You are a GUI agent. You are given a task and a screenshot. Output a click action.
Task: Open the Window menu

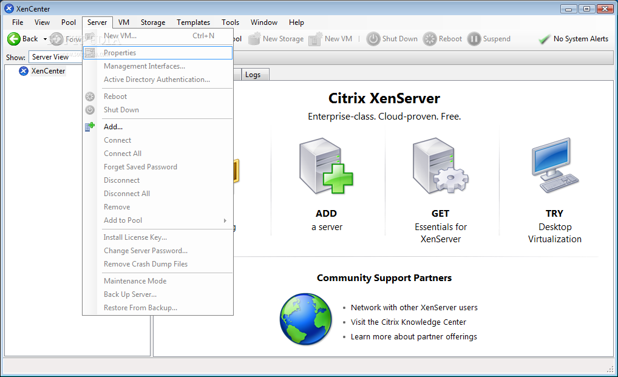[x=264, y=22]
